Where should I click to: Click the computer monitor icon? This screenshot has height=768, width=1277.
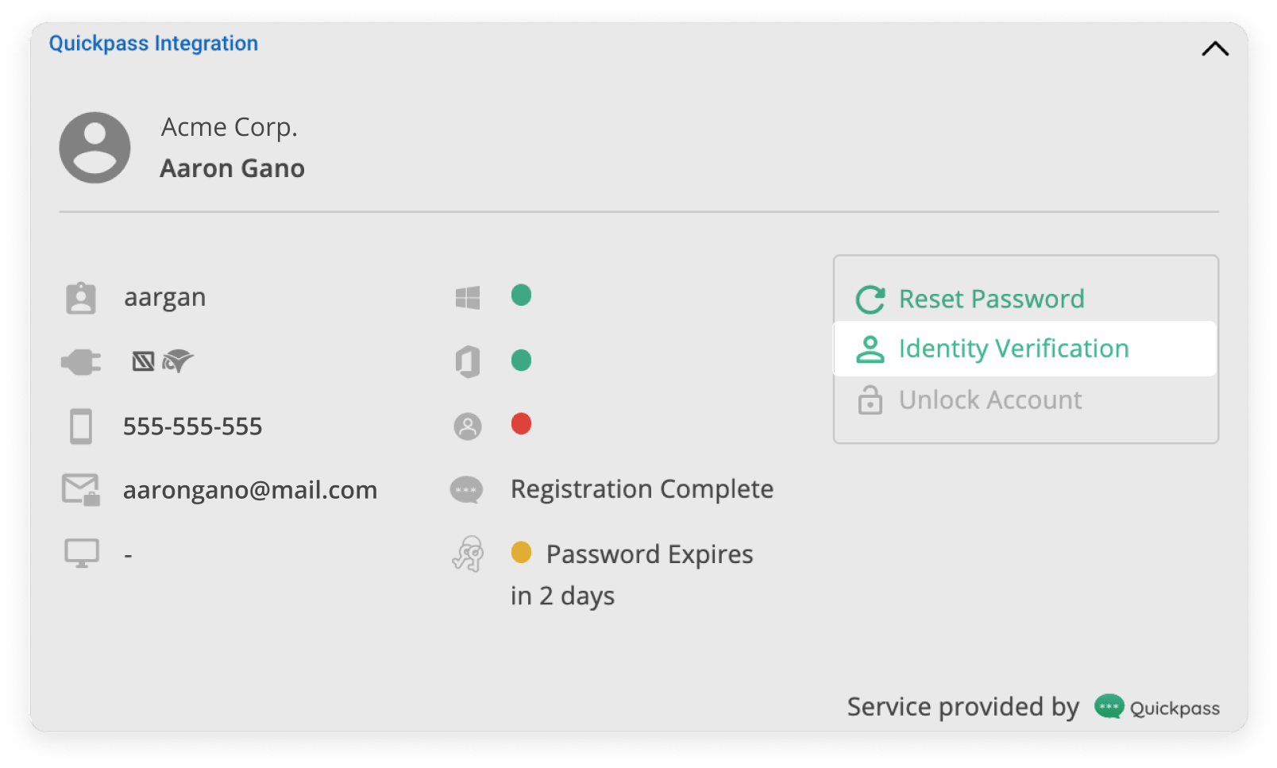(81, 554)
